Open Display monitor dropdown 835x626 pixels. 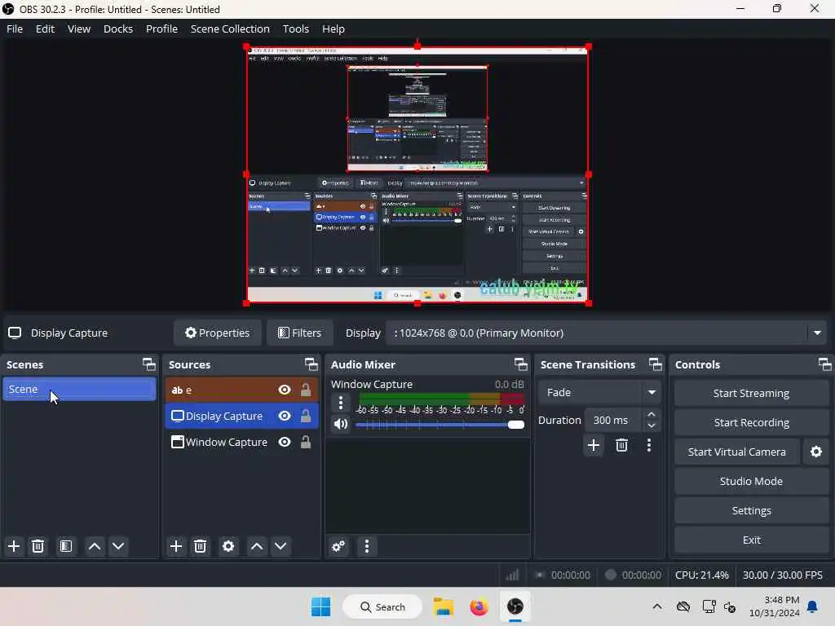tap(606, 333)
